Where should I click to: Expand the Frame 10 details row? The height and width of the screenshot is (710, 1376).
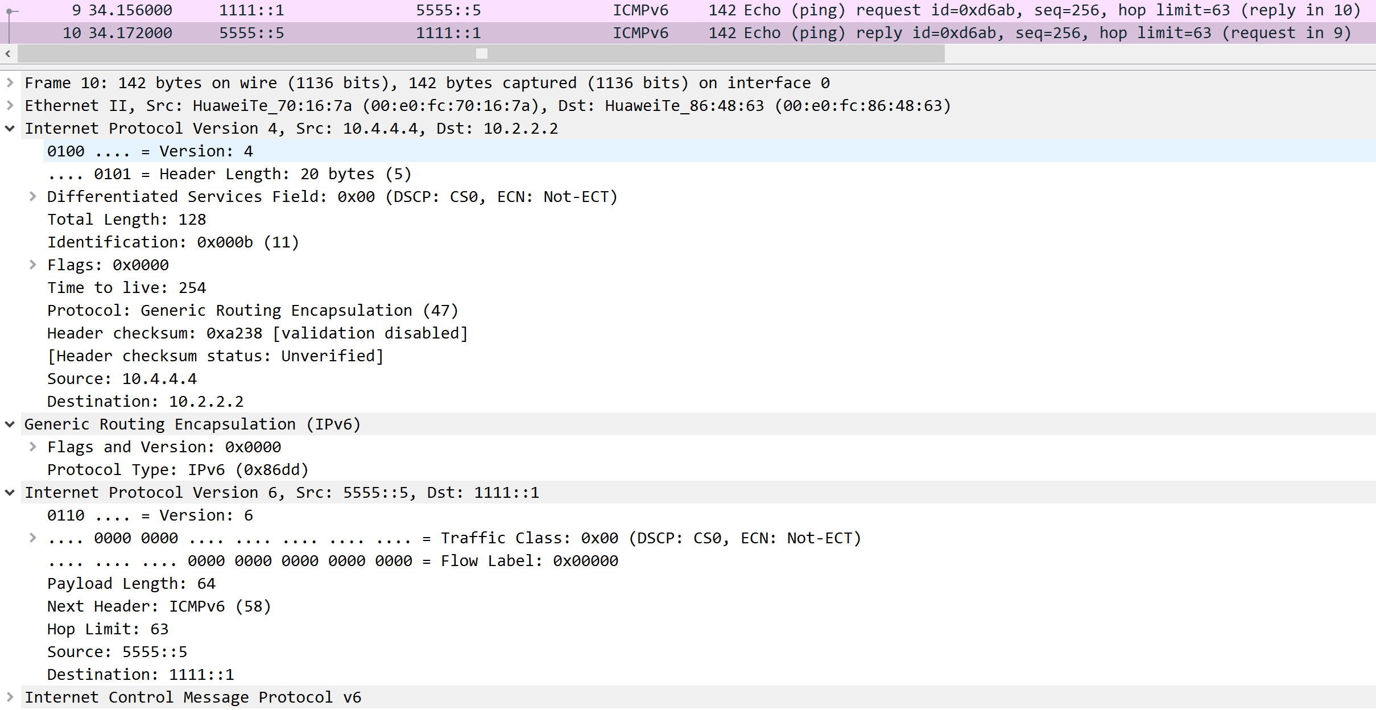10,83
